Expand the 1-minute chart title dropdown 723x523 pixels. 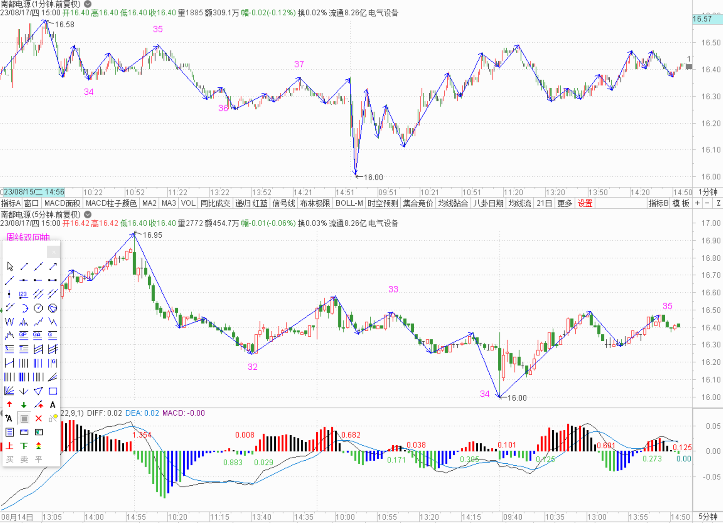88,4
